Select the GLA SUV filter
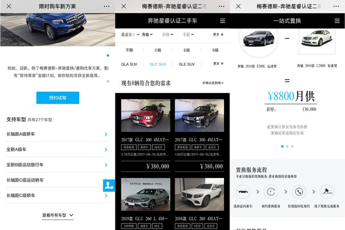 [129, 64]
